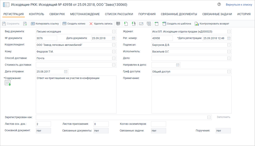
Task: Open the Исполнитель selection ellipsis
Action: (x=229, y=51)
